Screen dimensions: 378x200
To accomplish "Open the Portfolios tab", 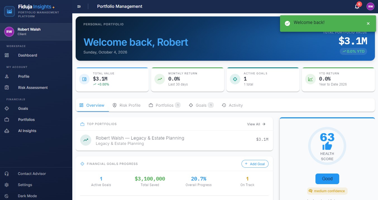I will [164, 105].
